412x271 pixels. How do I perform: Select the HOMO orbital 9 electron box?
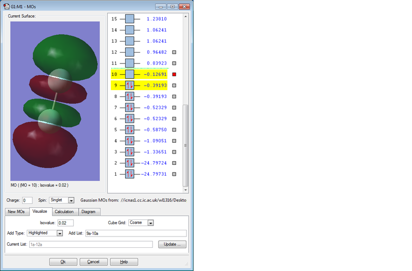tap(130, 86)
